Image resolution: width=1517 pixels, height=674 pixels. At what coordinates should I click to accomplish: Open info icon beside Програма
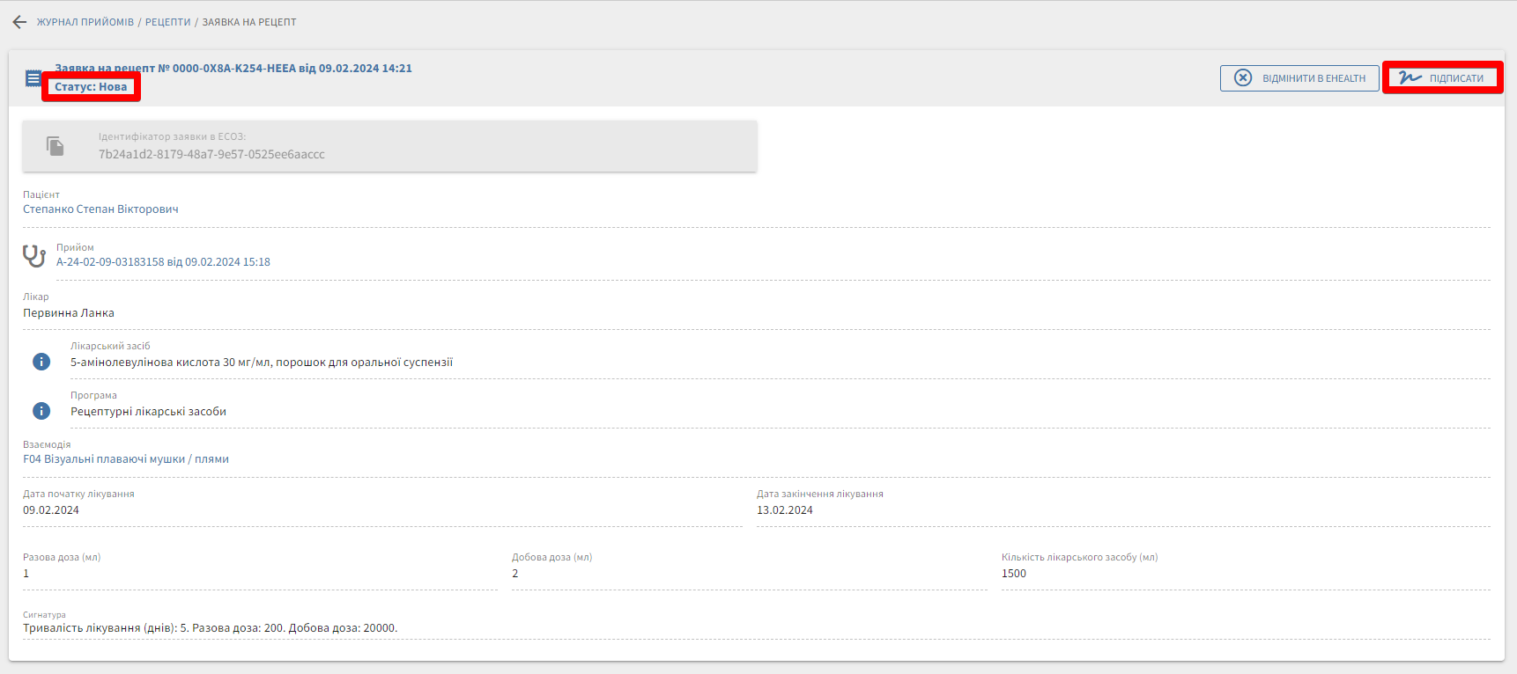[41, 411]
